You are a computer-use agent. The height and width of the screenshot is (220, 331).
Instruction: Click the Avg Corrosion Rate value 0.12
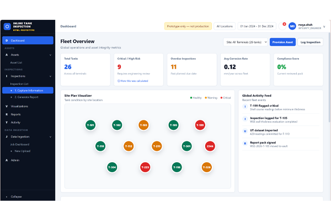[x=230, y=67]
